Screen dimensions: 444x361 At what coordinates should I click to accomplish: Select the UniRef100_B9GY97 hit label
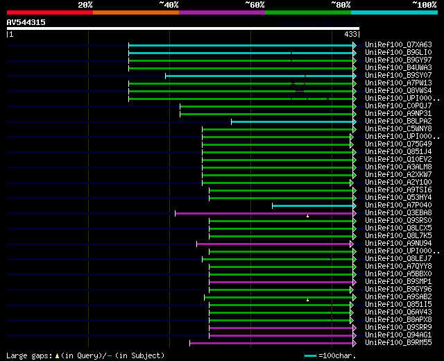click(398, 60)
